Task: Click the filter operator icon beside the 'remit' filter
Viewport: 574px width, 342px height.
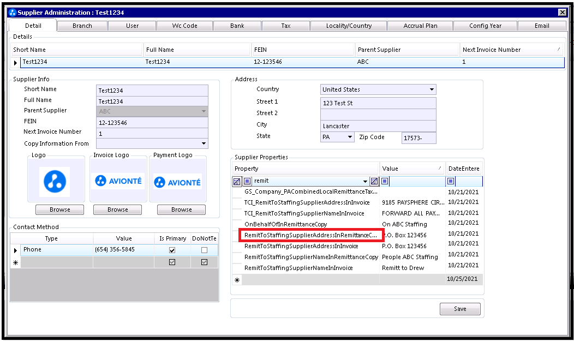Action: click(x=247, y=181)
